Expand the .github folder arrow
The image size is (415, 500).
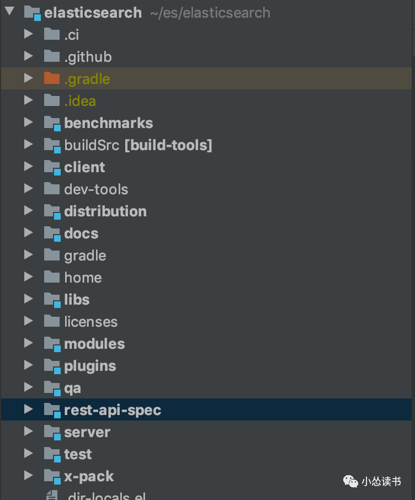(x=29, y=56)
